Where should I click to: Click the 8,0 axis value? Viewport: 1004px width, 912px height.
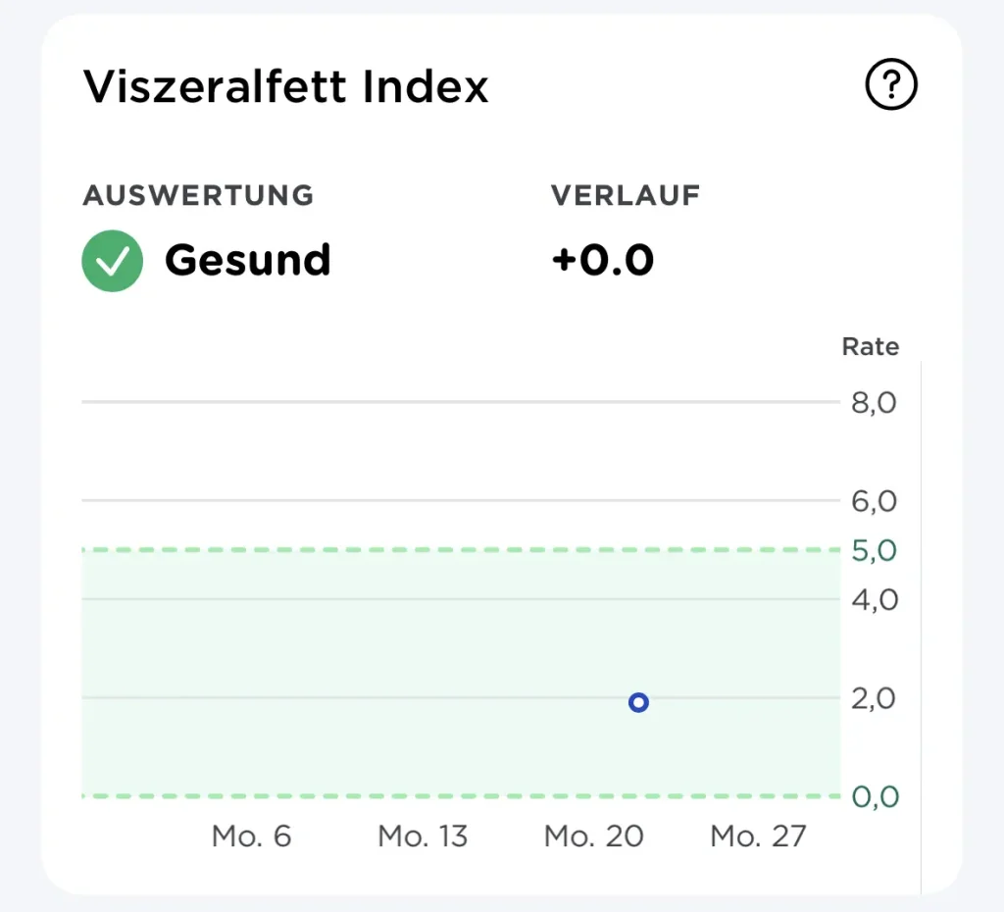point(874,403)
